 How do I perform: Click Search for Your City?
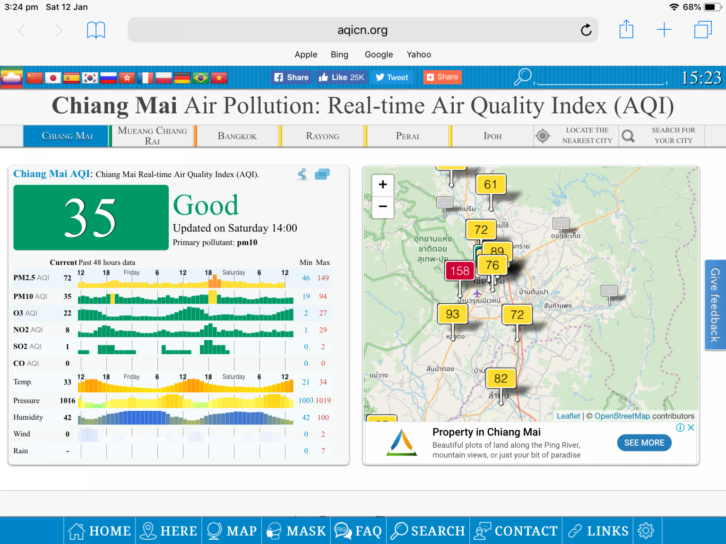click(x=662, y=136)
